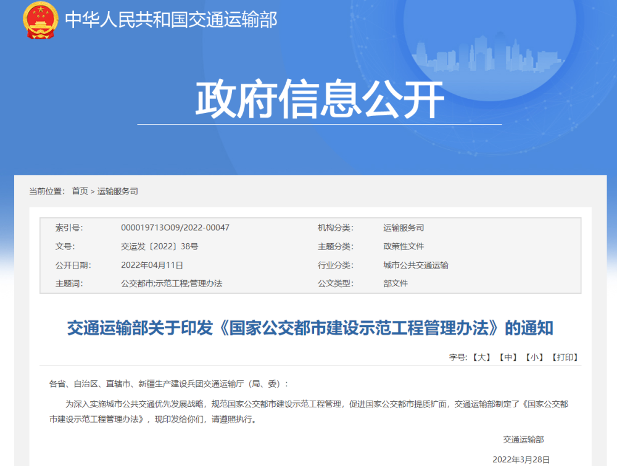Screen dimensions: 617x466
Task: Click the signing date 2022年3月28日
Action: [521, 459]
